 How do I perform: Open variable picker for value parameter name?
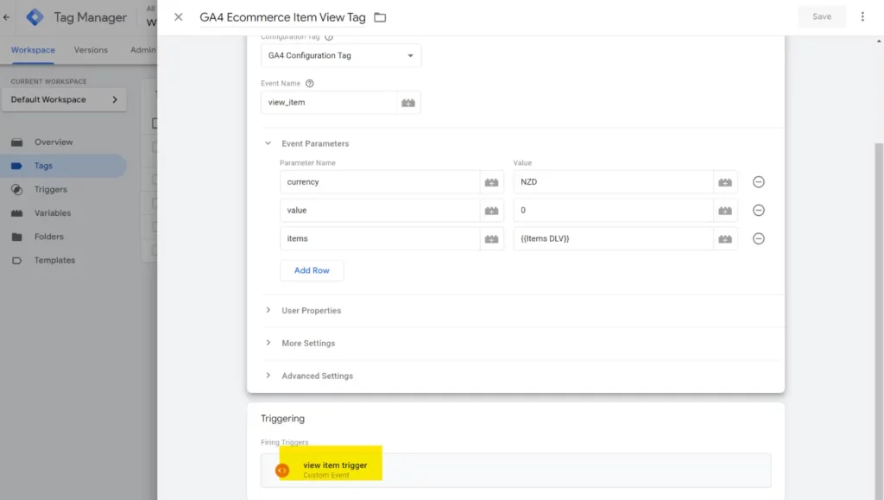[491, 210]
